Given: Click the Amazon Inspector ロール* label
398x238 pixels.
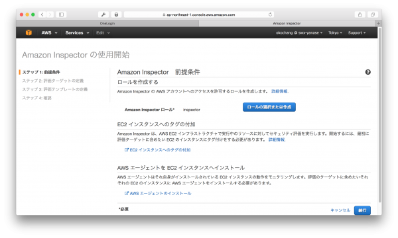Looking at the screenshot, I should click(149, 110).
